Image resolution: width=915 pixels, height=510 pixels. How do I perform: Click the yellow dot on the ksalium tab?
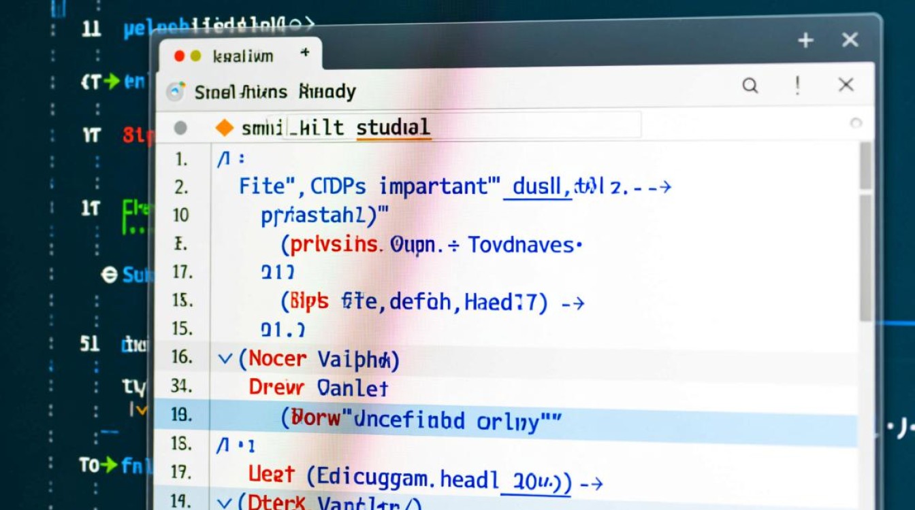pyautogui.click(x=196, y=56)
